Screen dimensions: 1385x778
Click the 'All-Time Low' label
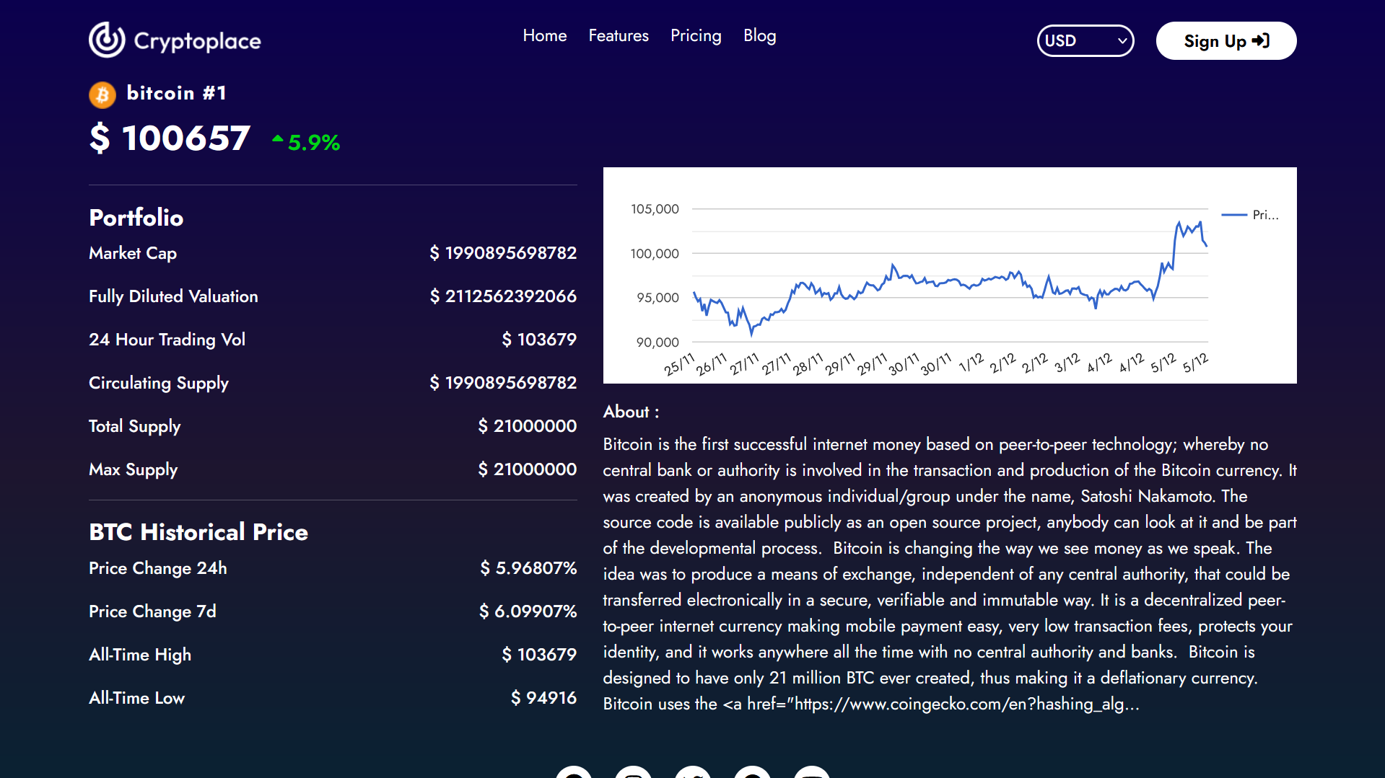pyautogui.click(x=137, y=698)
